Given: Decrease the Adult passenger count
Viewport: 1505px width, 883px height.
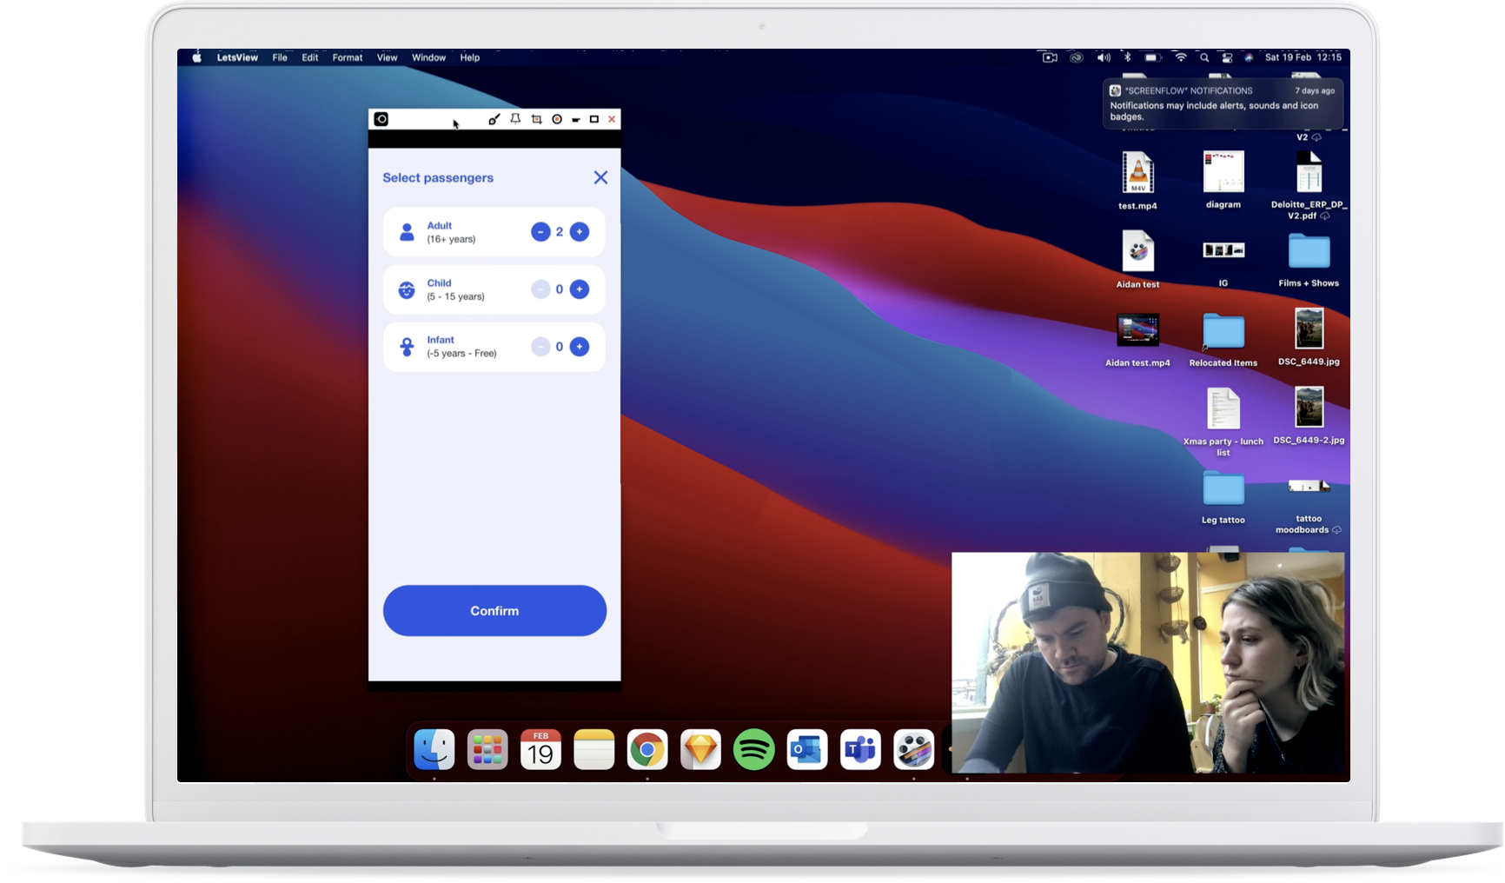Looking at the screenshot, I should coord(540,232).
